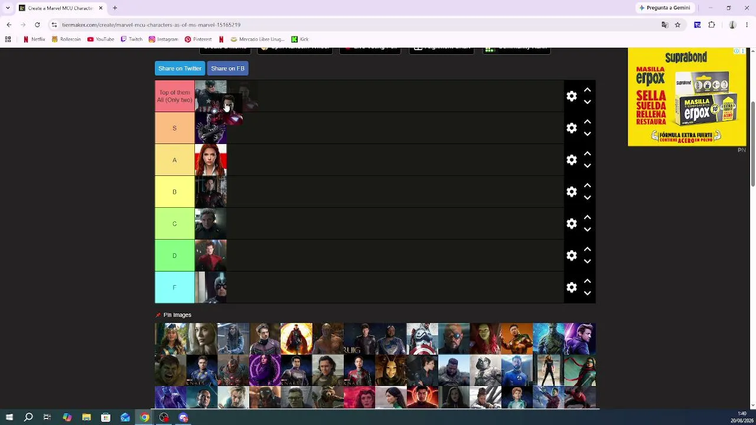
Task: Move the D tier row up
Action: [587, 249]
